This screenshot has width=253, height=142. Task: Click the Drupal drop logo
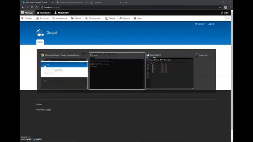(40, 33)
